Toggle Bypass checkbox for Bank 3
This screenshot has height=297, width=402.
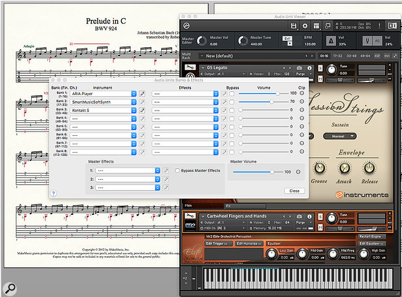click(x=232, y=111)
